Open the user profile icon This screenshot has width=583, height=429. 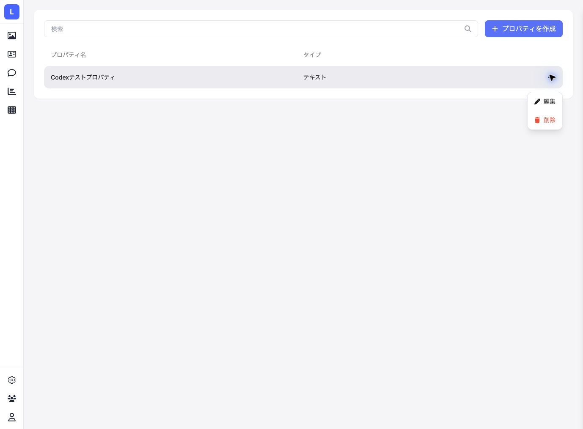(12, 417)
